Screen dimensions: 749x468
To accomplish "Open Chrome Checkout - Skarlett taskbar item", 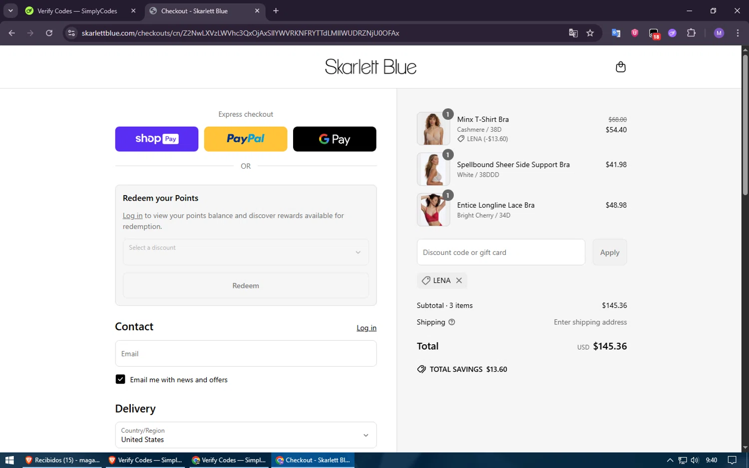I will [313, 460].
